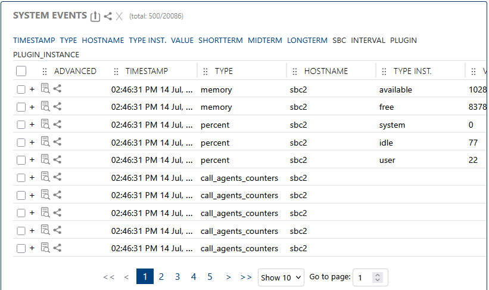This screenshot has height=290, width=489.
Task: Check the first call_agents_counters row checkbox
Action: (x=21, y=178)
